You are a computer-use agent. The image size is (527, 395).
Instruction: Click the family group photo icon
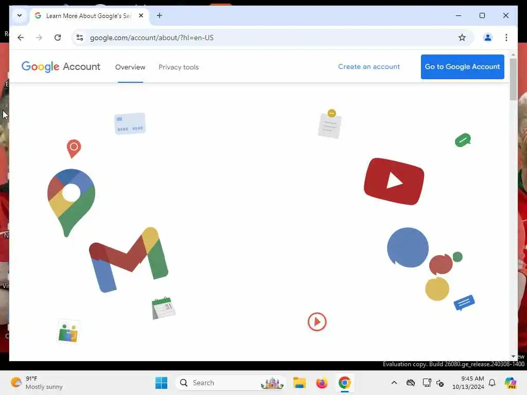[68, 332]
